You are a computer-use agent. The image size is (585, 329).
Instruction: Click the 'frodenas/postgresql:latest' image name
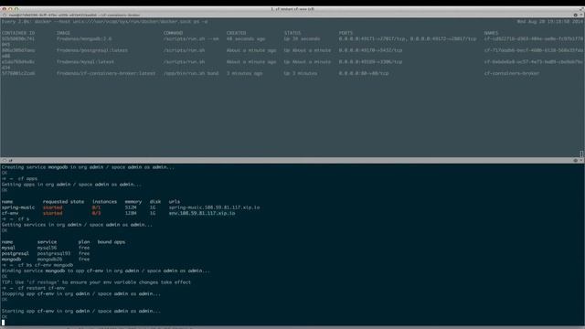pyautogui.click(x=92, y=50)
